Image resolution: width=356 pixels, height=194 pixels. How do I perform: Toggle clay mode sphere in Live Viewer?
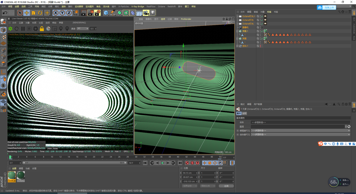click(x=48, y=29)
